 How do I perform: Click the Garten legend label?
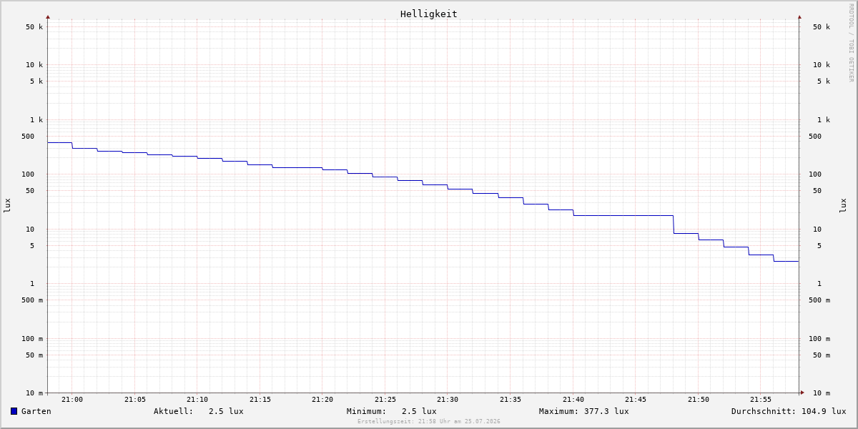pos(36,411)
